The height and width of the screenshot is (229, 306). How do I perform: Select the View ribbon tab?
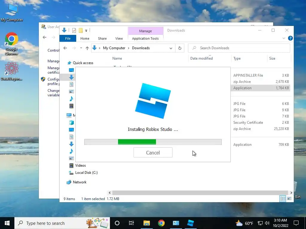(119, 38)
